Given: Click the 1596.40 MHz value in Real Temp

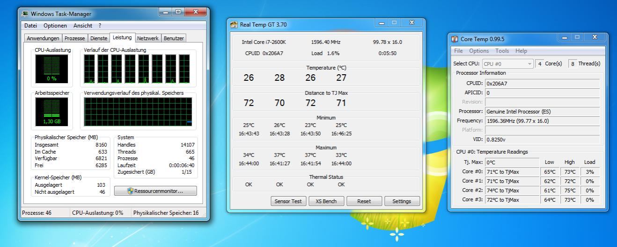Looking at the screenshot, I should coord(326,42).
